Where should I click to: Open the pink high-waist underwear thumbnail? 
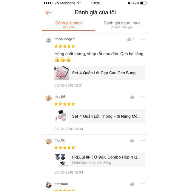pyautogui.click(x=61, y=73)
